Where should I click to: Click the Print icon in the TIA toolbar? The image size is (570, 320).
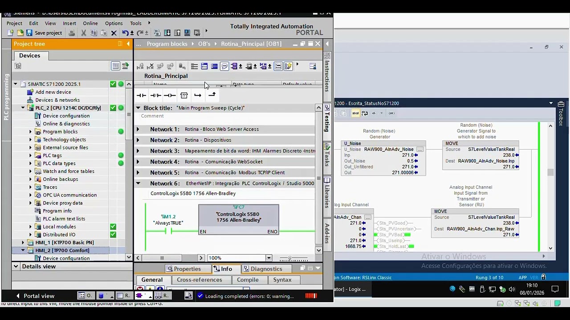[72, 33]
